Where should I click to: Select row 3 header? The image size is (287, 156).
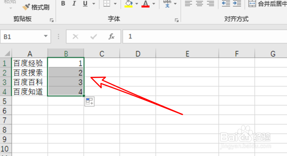(5, 82)
